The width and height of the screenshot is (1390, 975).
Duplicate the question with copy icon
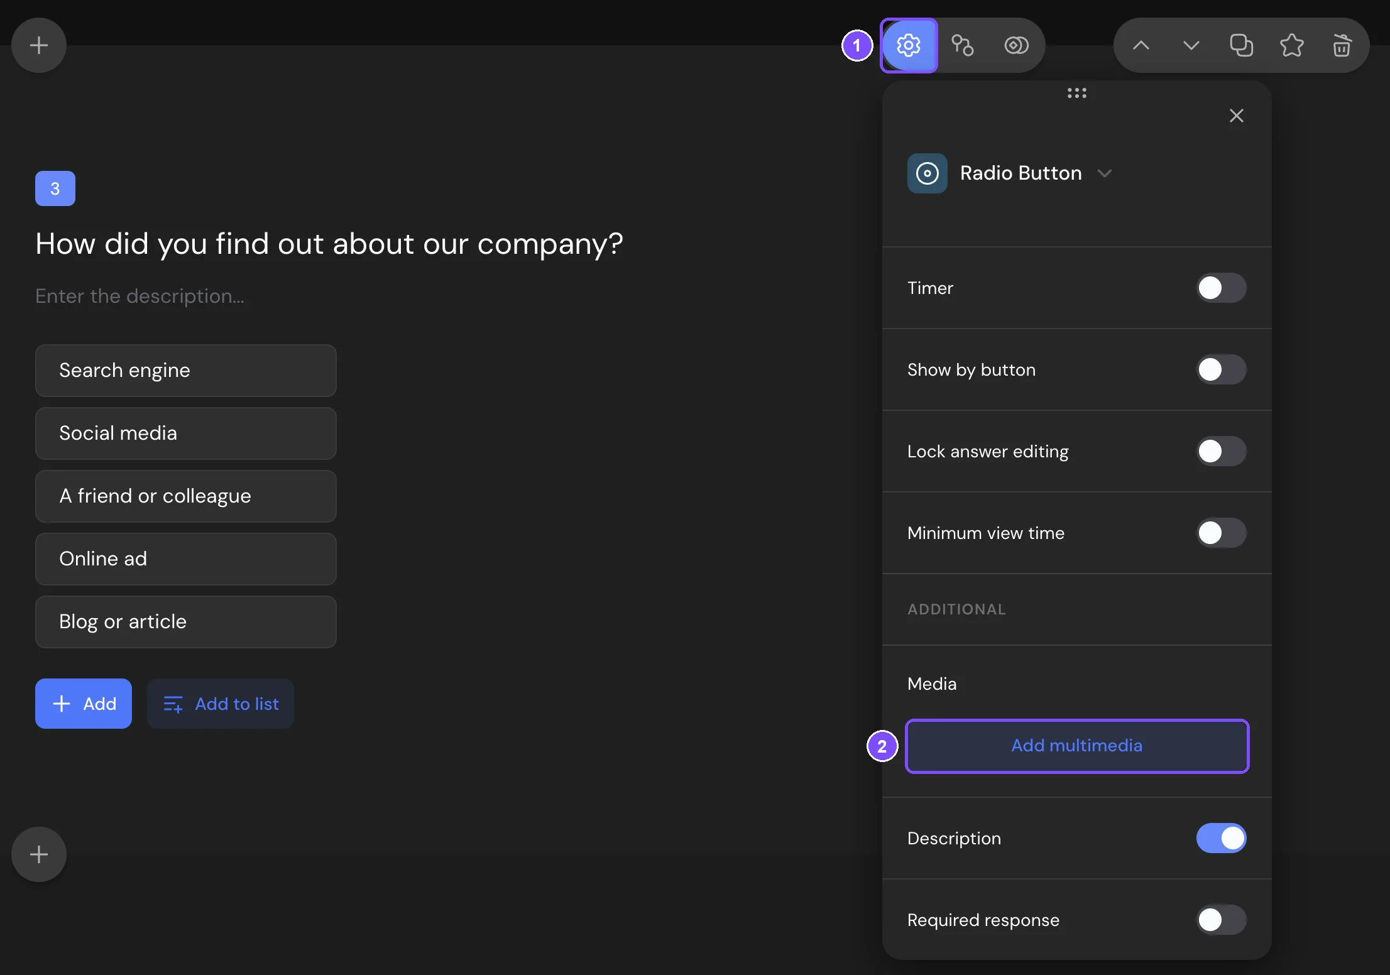1241,45
